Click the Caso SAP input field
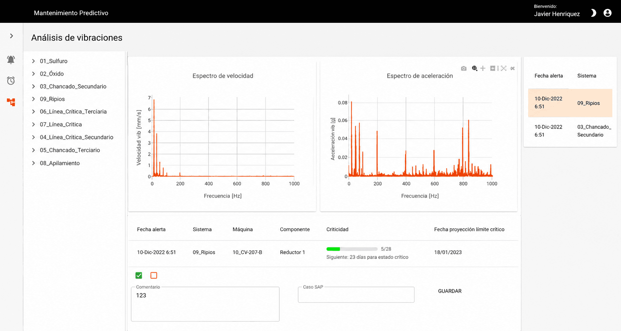The width and height of the screenshot is (621, 331). [356, 295]
